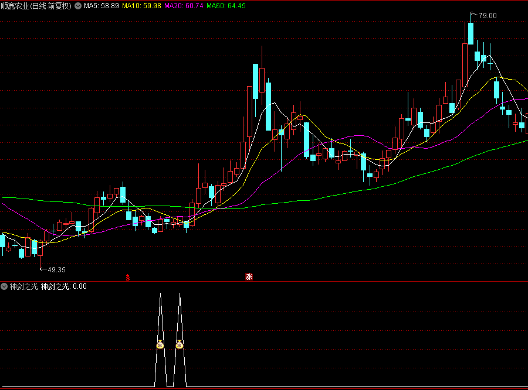Click the first money bag signal icon
The height and width of the screenshot is (390, 528).
tap(160, 344)
